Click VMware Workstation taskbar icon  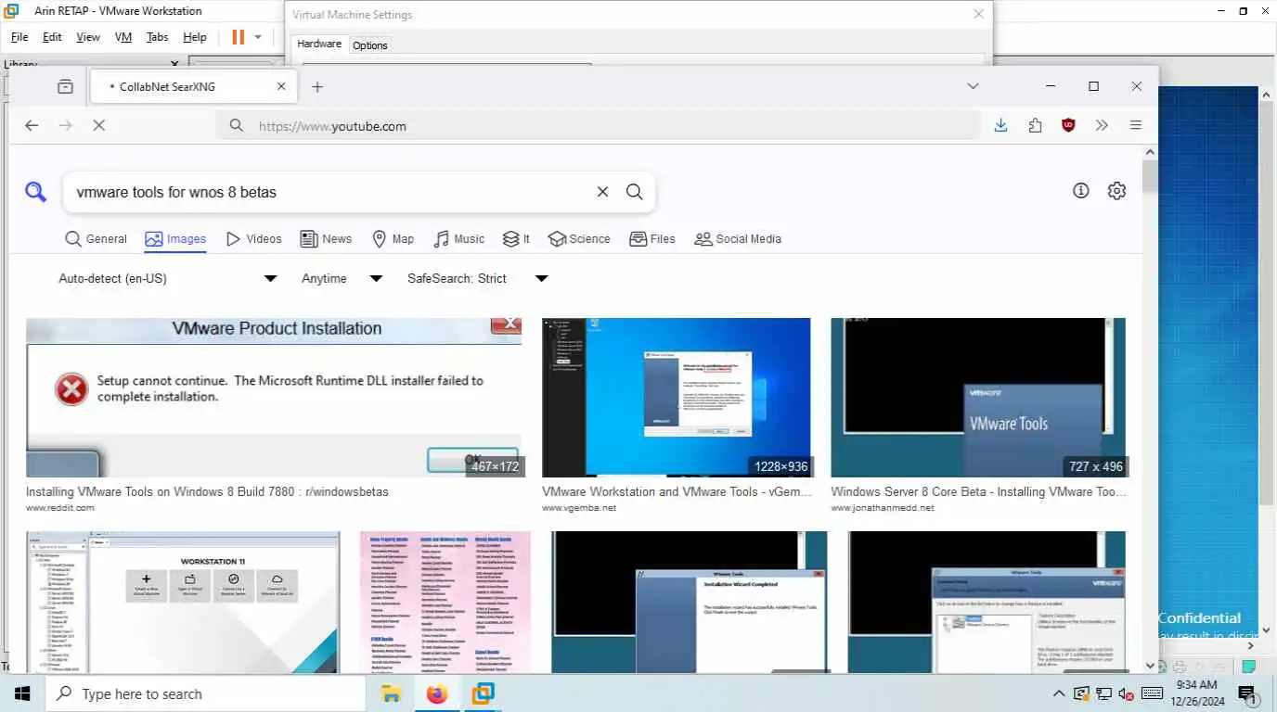(x=483, y=693)
